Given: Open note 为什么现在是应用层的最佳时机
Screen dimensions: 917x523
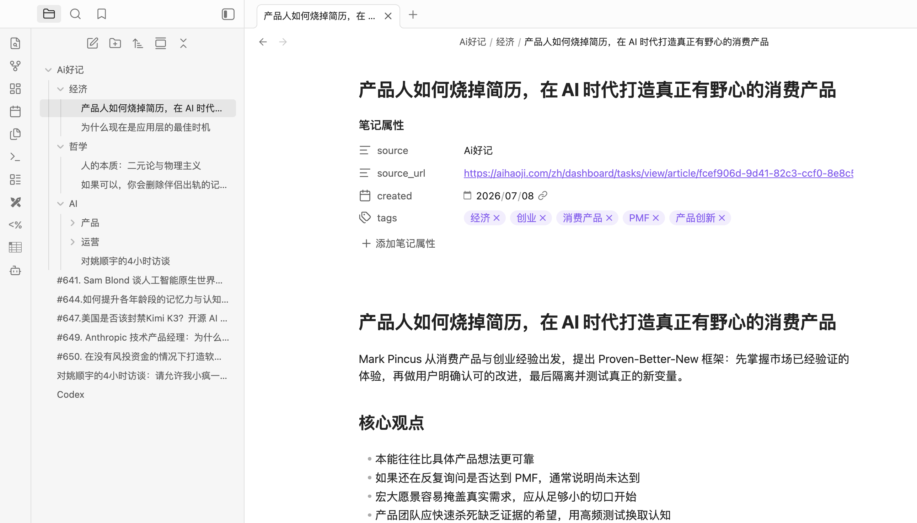Looking at the screenshot, I should click(x=145, y=127).
